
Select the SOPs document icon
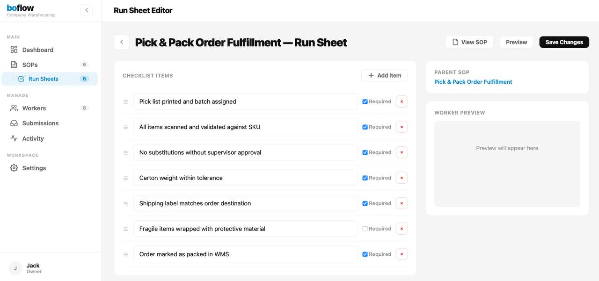point(14,65)
